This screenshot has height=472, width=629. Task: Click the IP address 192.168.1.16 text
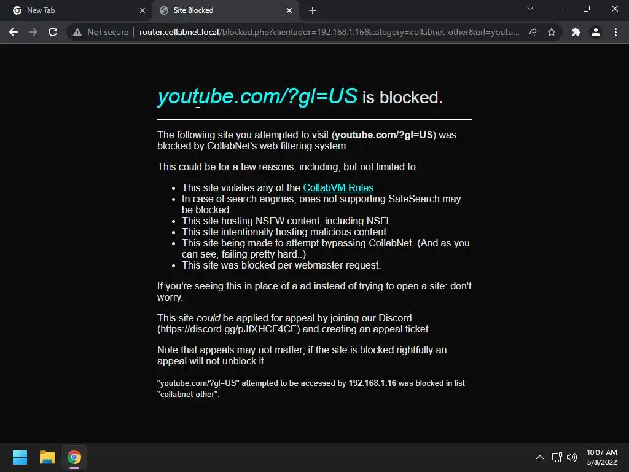[x=372, y=383]
